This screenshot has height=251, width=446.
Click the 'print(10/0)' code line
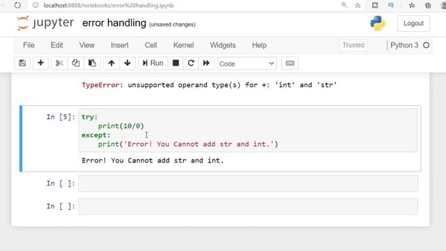click(x=121, y=125)
